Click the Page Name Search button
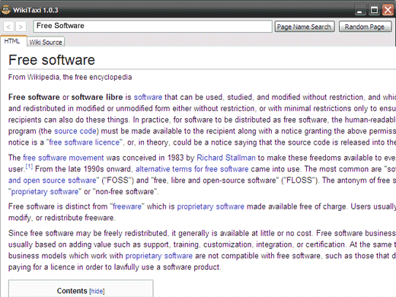Viewport: 396px width, 297px height. 305,27
